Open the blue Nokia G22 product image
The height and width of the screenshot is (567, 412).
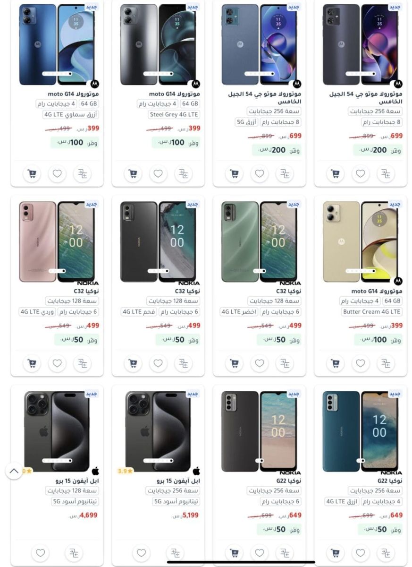click(x=362, y=431)
